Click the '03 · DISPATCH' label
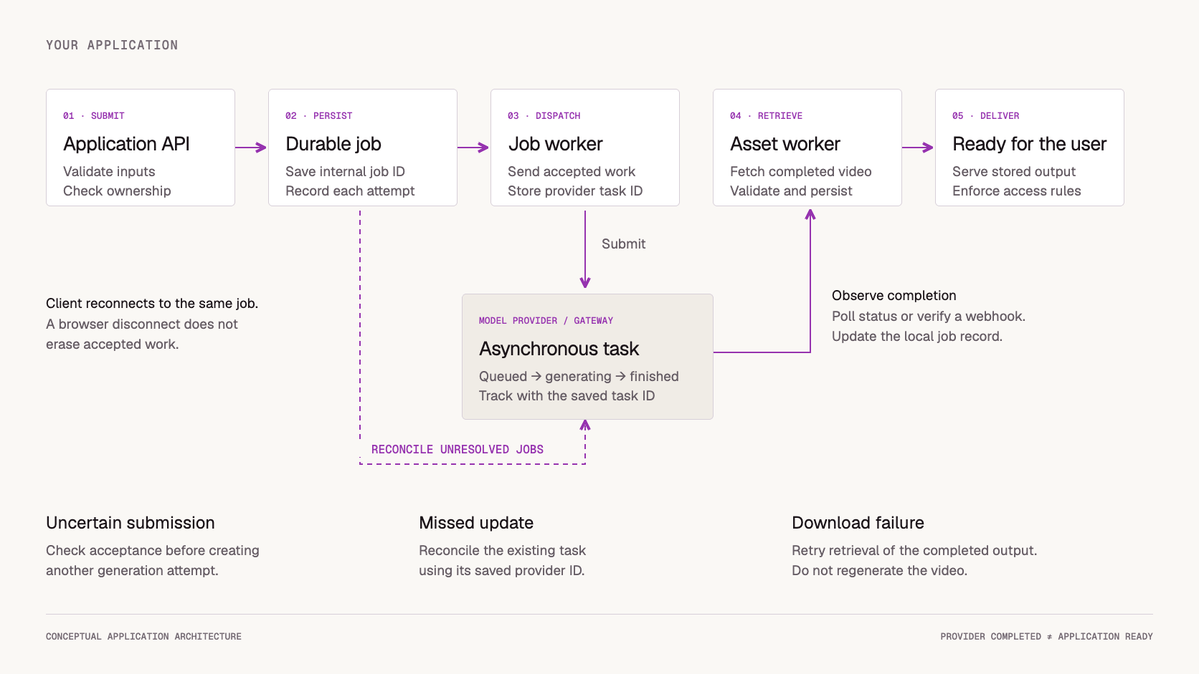This screenshot has height=674, width=1199. (544, 115)
